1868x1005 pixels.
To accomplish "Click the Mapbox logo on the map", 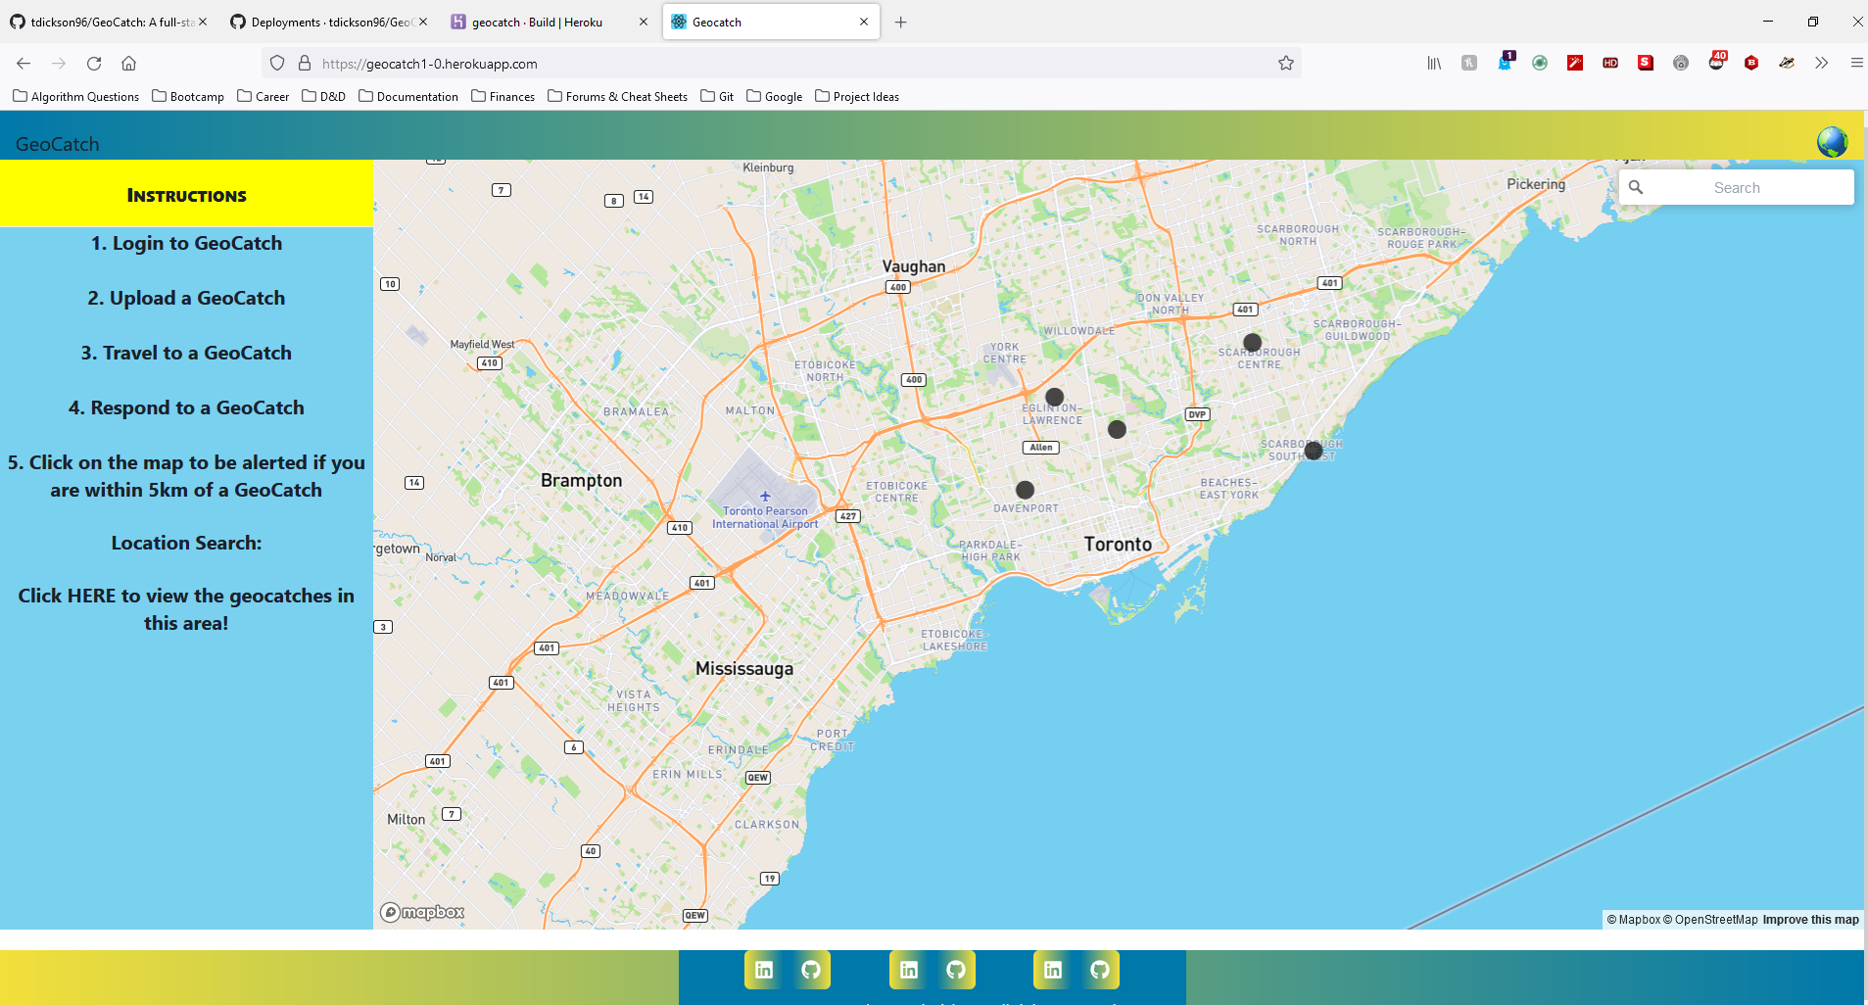I will [x=422, y=912].
